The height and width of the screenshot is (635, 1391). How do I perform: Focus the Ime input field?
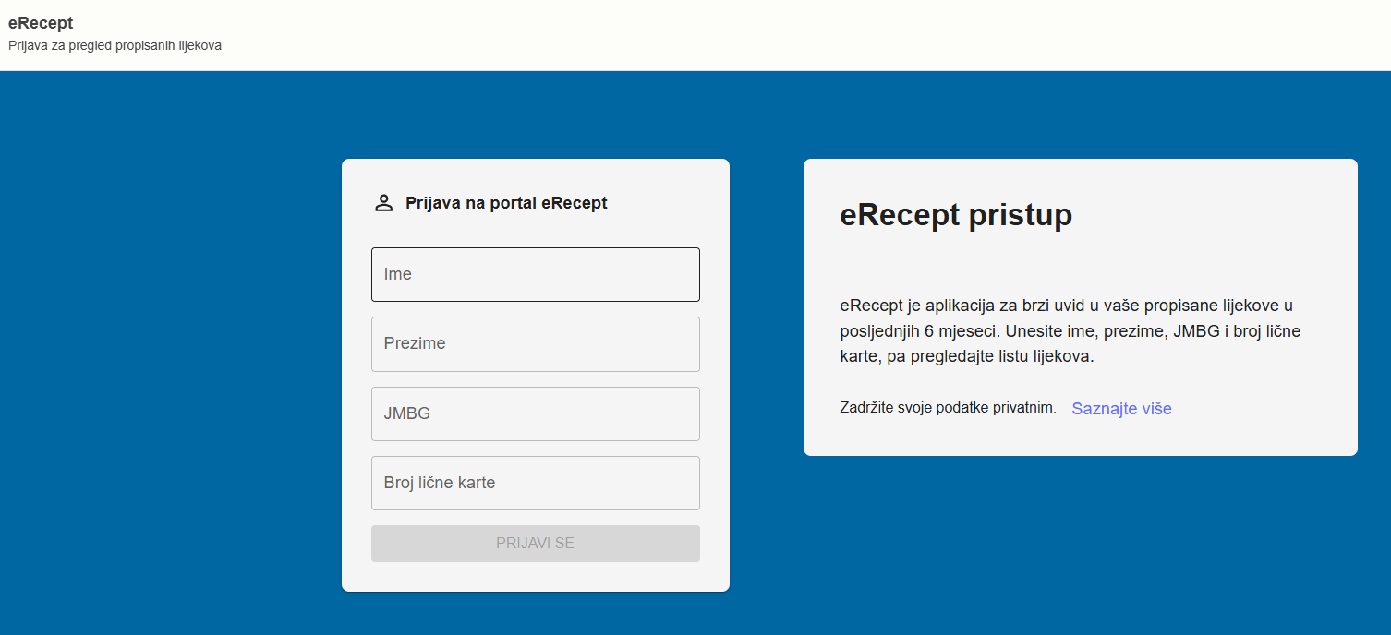[535, 274]
